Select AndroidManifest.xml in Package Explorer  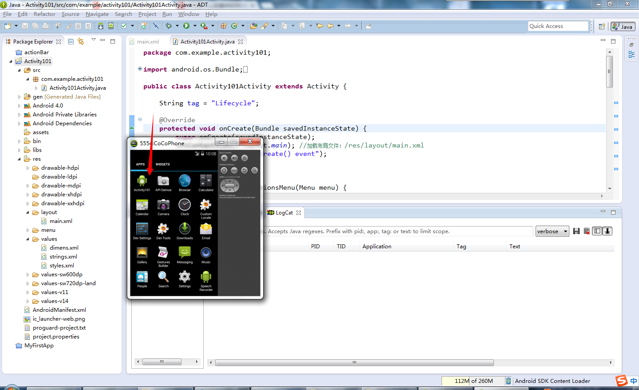(55, 310)
